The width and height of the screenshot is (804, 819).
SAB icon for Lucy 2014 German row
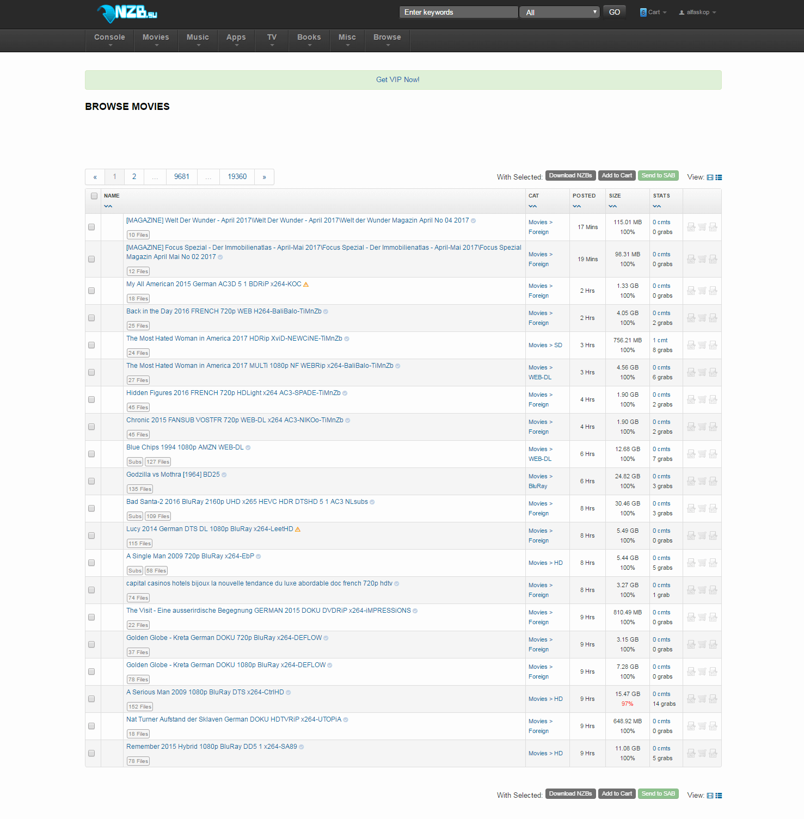pos(713,535)
